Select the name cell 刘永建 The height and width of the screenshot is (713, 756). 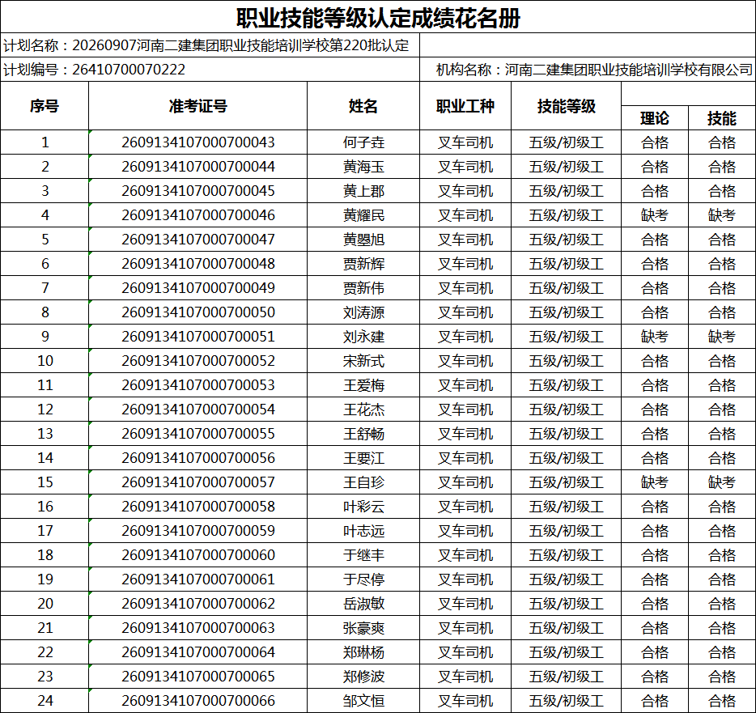[363, 337]
